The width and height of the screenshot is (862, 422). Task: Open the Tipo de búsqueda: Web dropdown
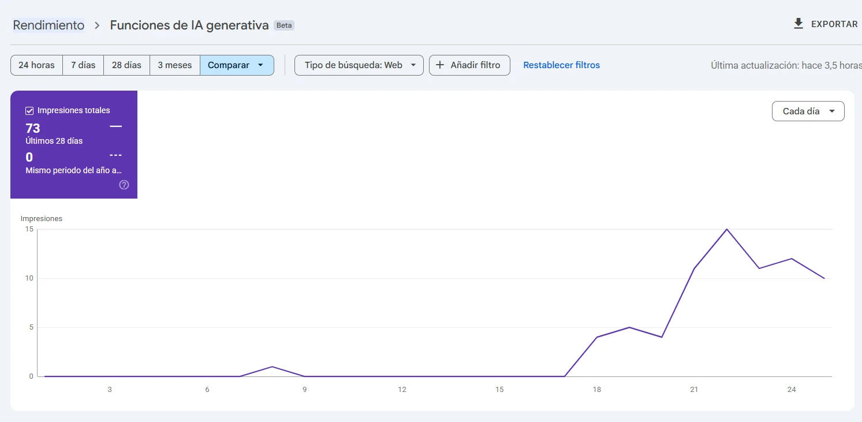(x=359, y=65)
